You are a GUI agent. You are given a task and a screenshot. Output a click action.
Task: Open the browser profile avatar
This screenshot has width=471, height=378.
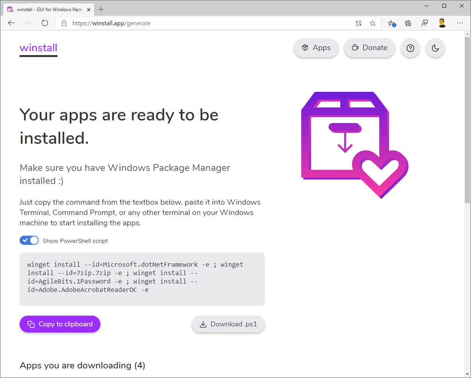[442, 23]
